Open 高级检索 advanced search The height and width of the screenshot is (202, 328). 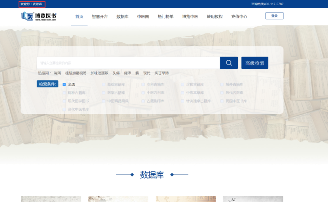[x=255, y=63]
